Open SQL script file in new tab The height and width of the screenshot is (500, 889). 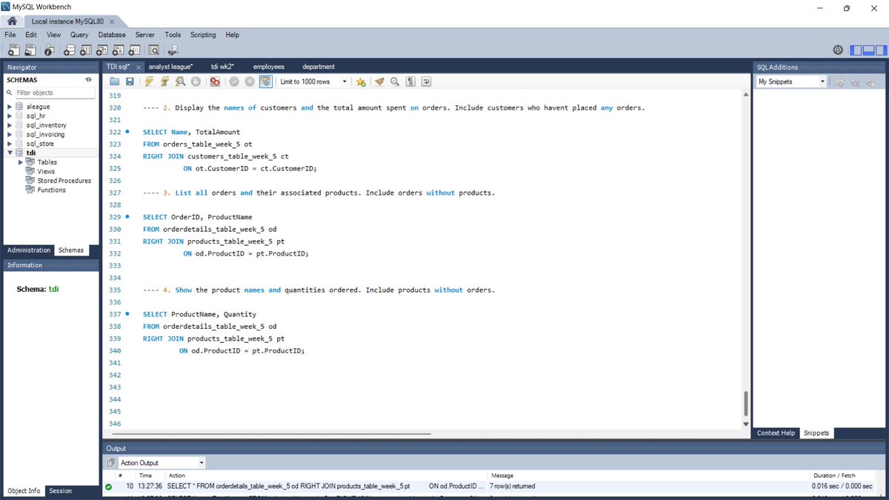pos(30,50)
